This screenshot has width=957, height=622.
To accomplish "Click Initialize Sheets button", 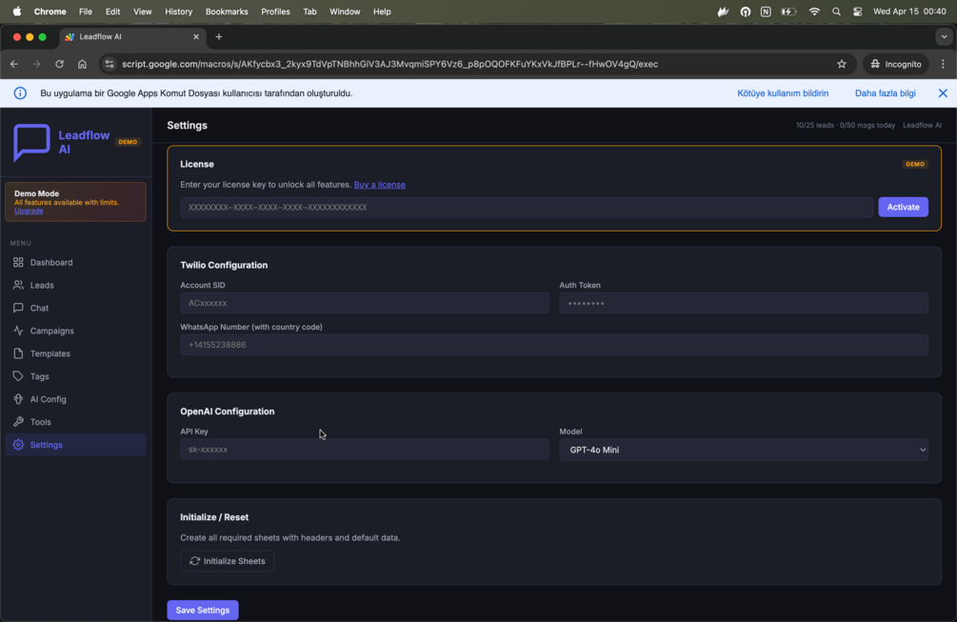I will coord(227,561).
